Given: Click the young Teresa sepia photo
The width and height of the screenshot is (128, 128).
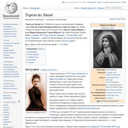Looking at the screenshot, I should pyautogui.click(x=36, y=92).
